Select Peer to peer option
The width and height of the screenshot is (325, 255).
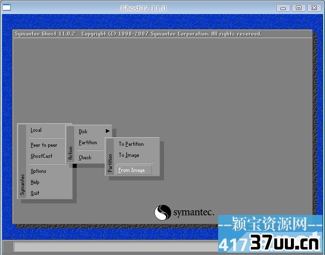pyautogui.click(x=44, y=145)
